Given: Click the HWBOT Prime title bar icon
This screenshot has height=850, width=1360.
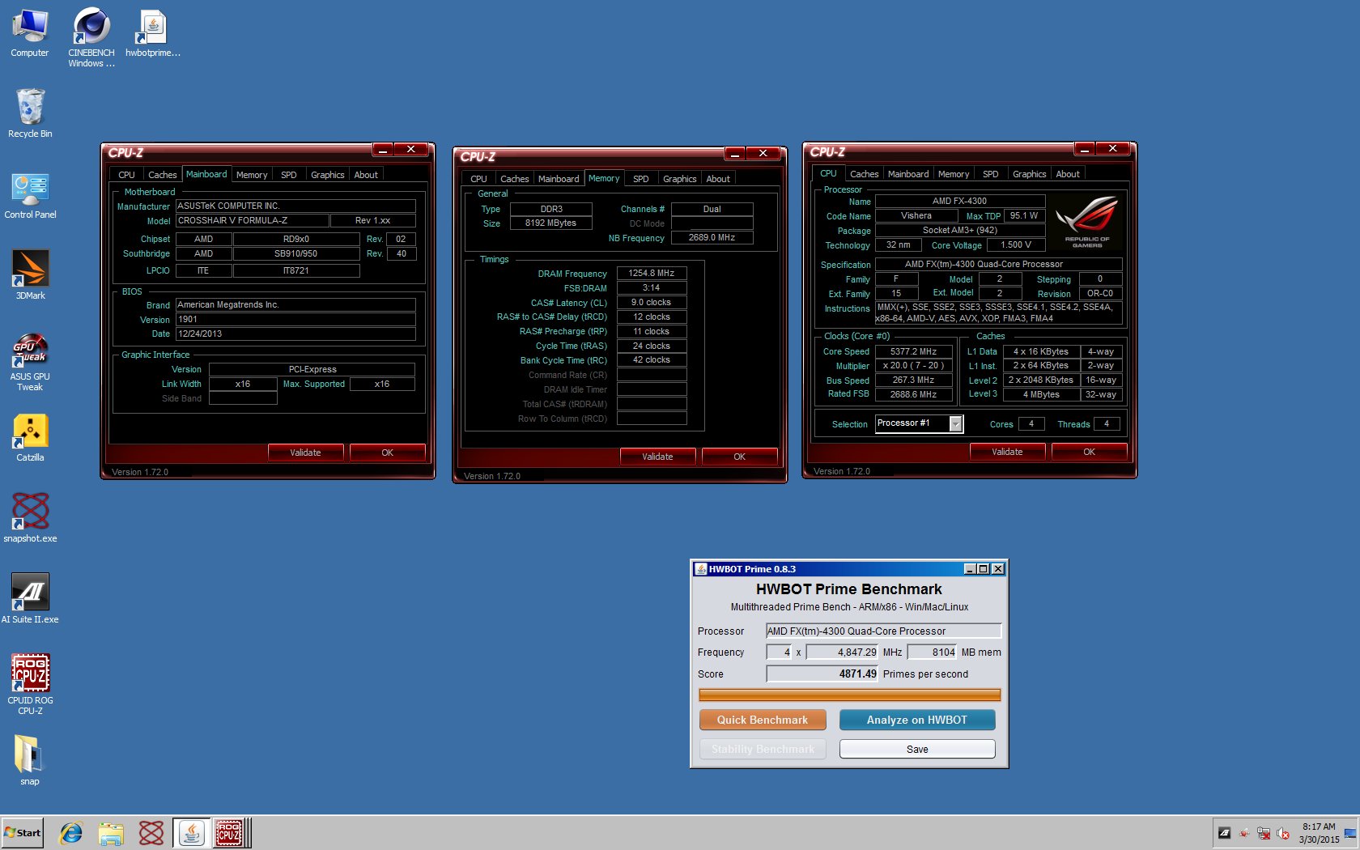Looking at the screenshot, I should coord(701,569).
